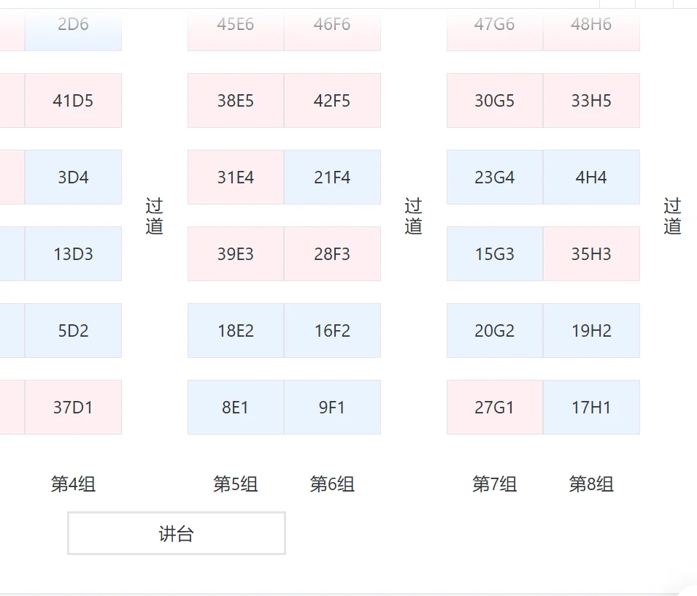Select the blue seat 3D4
This screenshot has width=697, height=596.
tap(73, 177)
